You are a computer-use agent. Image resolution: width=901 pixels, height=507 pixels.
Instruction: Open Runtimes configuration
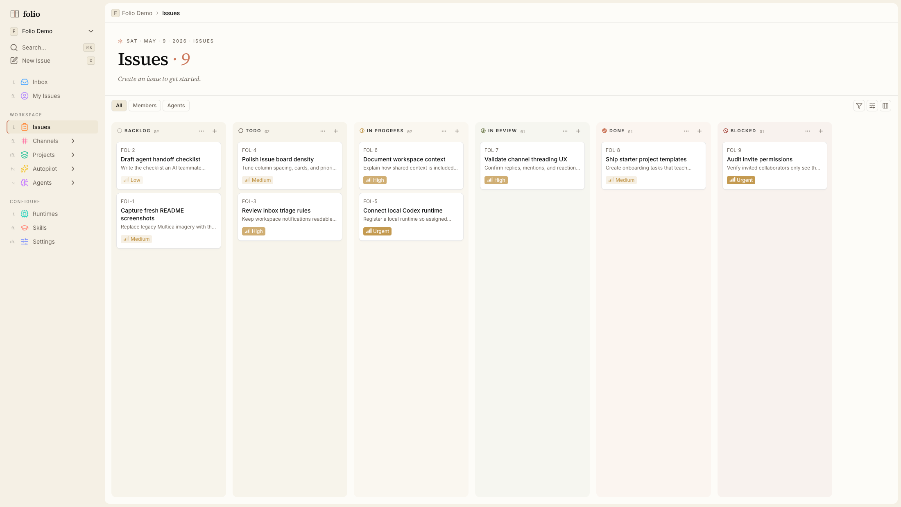click(52, 214)
